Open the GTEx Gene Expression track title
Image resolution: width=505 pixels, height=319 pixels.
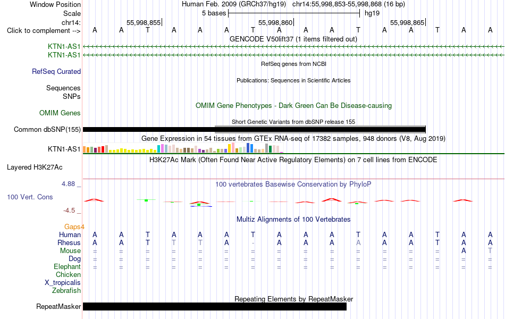tap(293, 139)
